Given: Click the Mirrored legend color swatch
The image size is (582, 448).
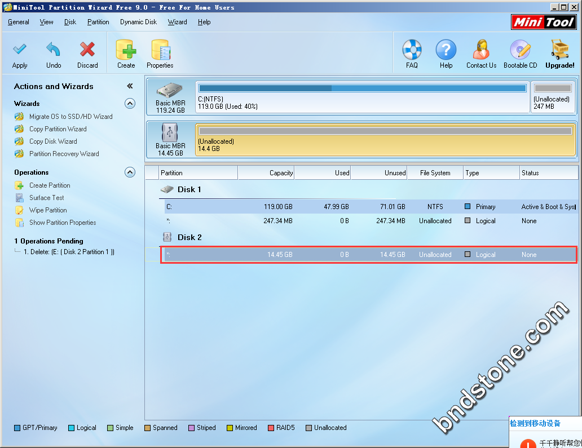Looking at the screenshot, I should point(230,428).
